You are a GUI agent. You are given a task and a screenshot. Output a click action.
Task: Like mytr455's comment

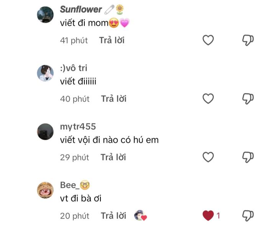[208, 157]
